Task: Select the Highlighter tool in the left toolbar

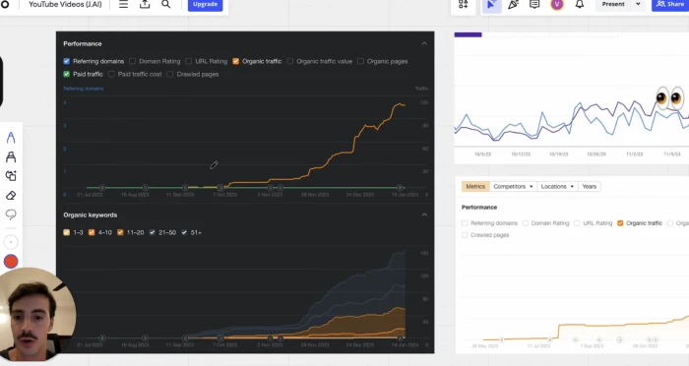Action: pos(11,156)
